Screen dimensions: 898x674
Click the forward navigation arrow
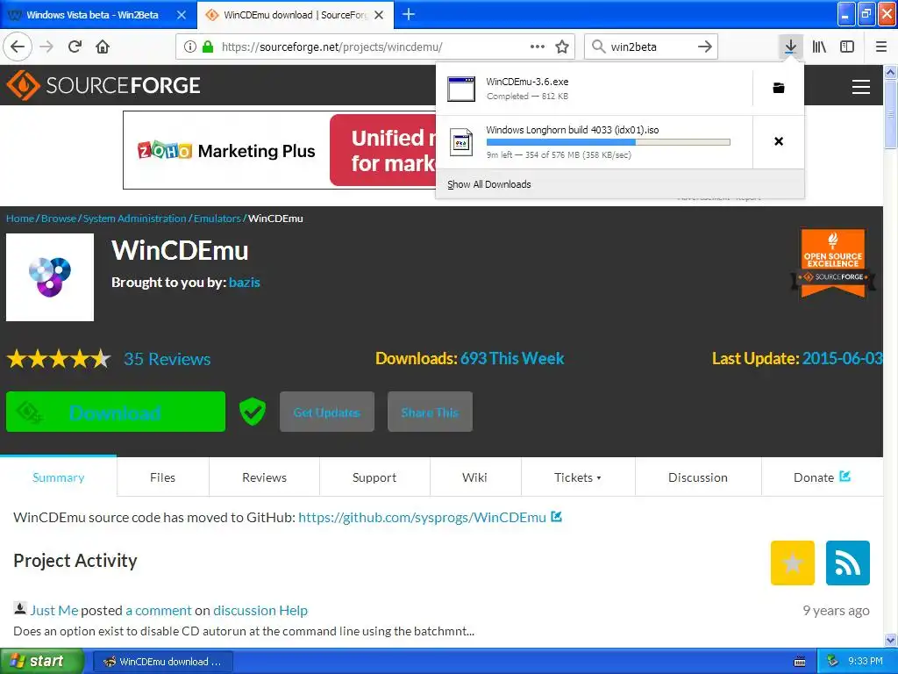tap(46, 47)
